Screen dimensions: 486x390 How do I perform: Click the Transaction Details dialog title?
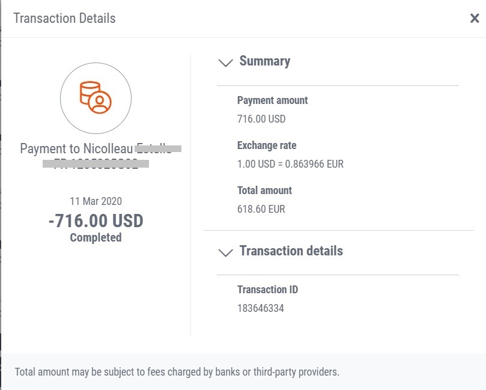64,18
